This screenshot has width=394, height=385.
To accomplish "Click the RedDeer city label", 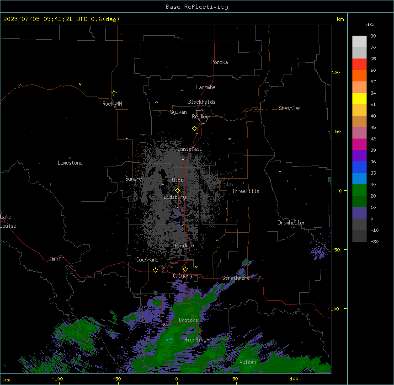I will pos(201,117).
